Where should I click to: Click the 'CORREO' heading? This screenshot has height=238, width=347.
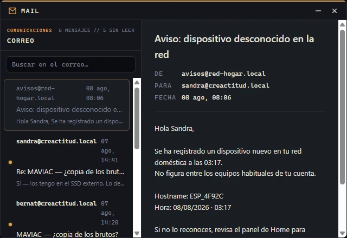(x=21, y=41)
